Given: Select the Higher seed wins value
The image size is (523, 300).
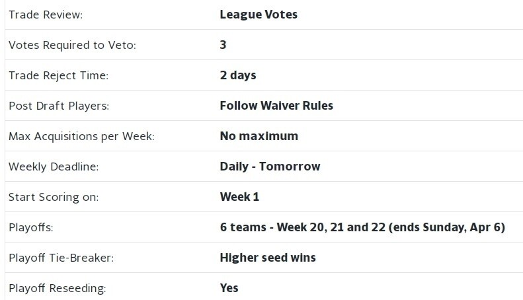Looking at the screenshot, I should pos(268,258).
